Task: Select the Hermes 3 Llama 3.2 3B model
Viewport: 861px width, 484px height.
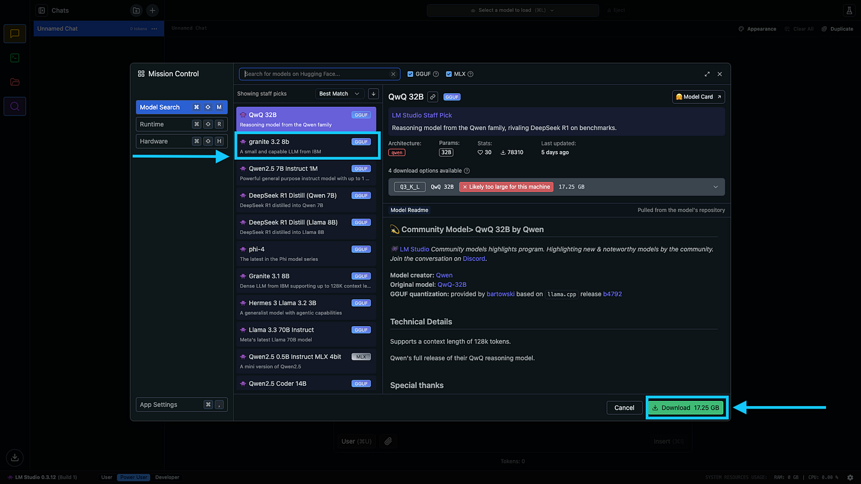Action: tap(306, 308)
